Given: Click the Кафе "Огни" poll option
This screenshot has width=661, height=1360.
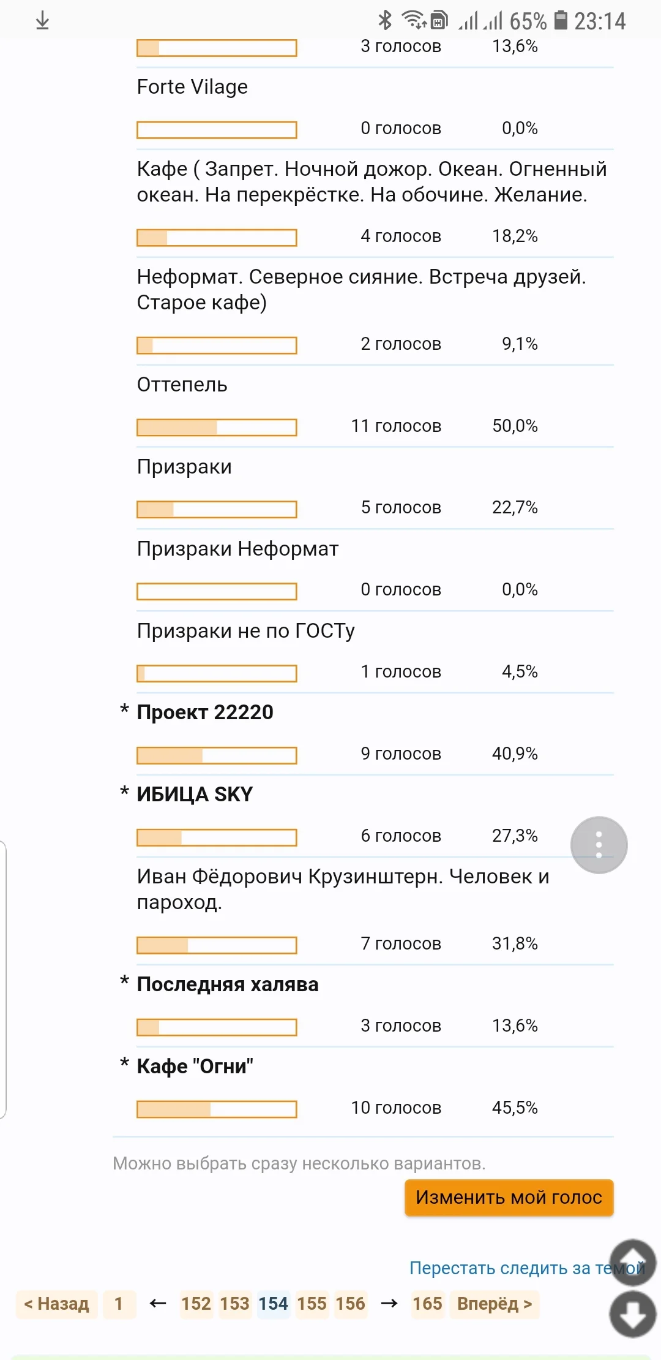Looking at the screenshot, I should 195,1067.
